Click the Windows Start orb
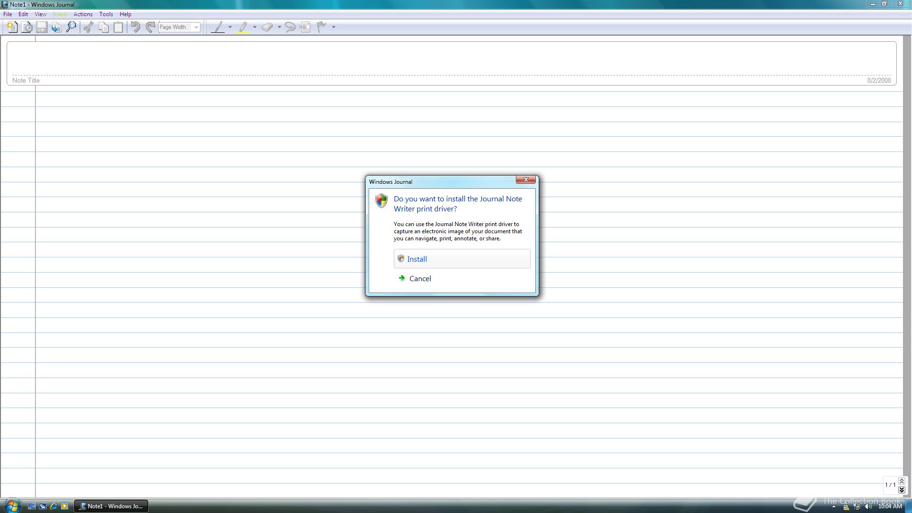Image resolution: width=912 pixels, height=513 pixels. [12, 505]
